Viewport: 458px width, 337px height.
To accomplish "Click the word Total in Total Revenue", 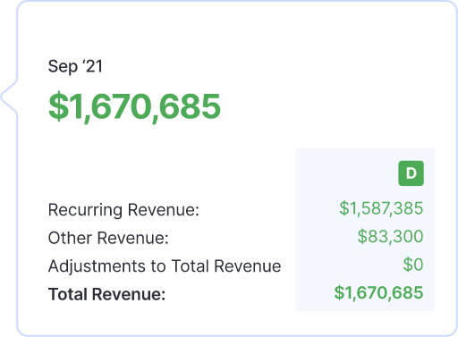I will point(68,294).
